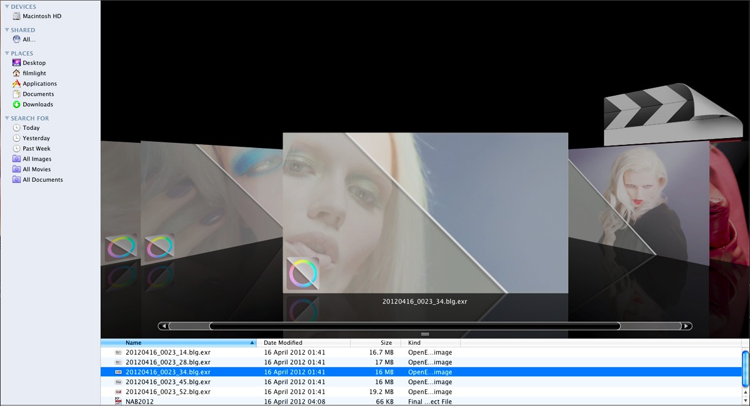Collapse the PLACES section
The image size is (750, 406).
coord(7,53)
